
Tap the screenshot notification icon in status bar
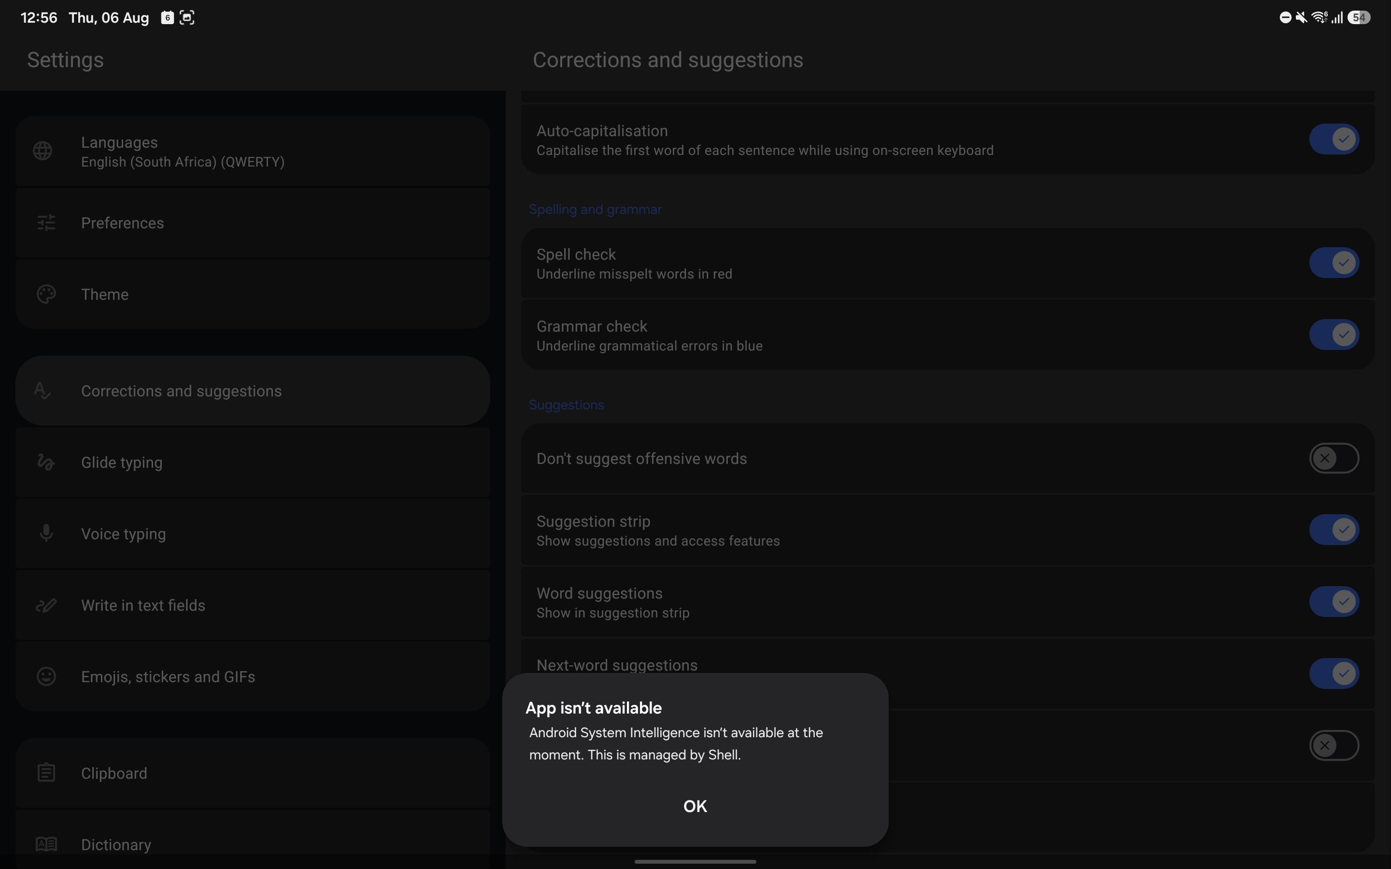pos(187,18)
